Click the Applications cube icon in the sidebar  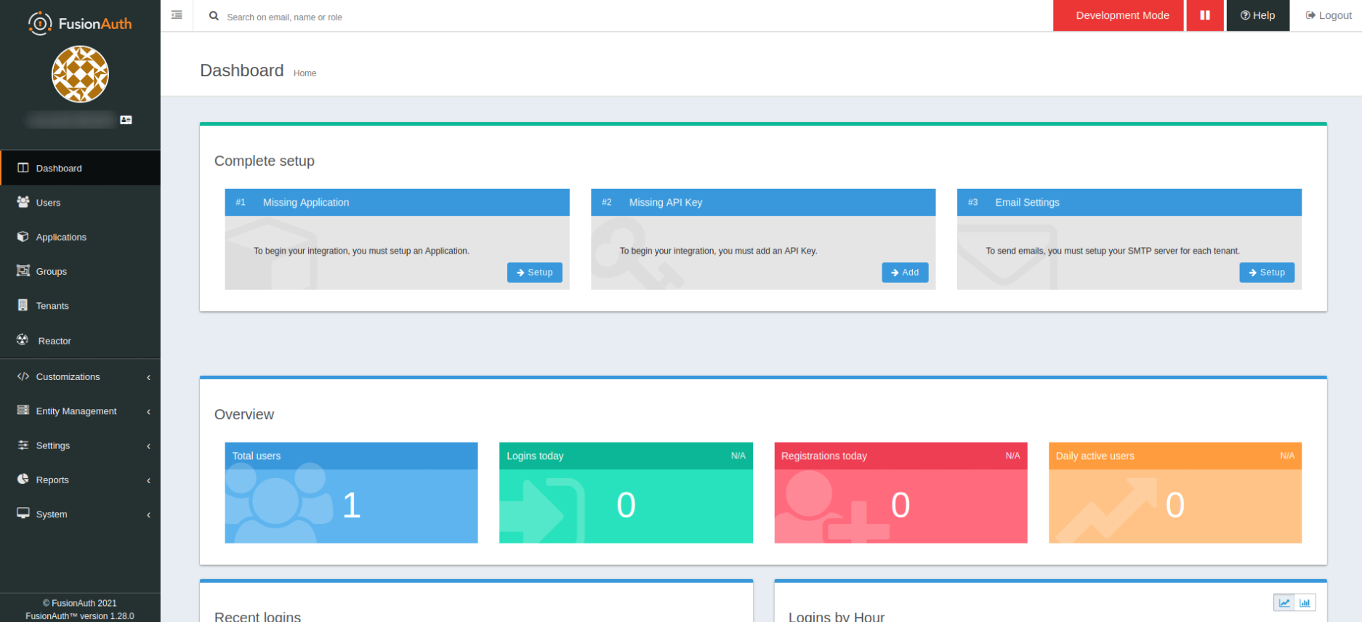point(23,237)
